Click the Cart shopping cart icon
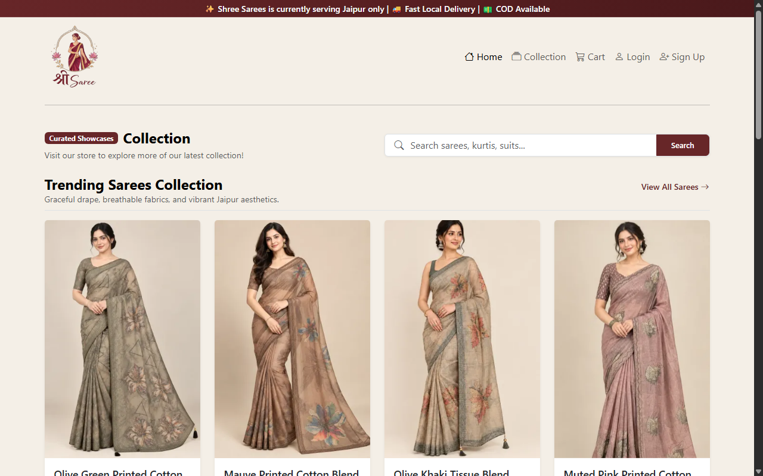The width and height of the screenshot is (763, 476). (x=580, y=57)
